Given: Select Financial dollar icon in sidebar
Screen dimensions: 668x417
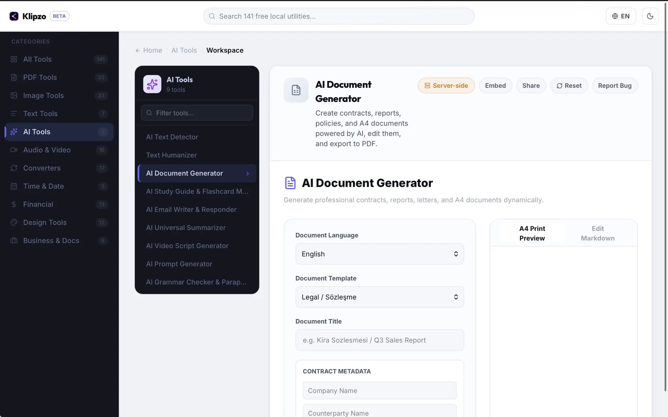Looking at the screenshot, I should (x=14, y=204).
